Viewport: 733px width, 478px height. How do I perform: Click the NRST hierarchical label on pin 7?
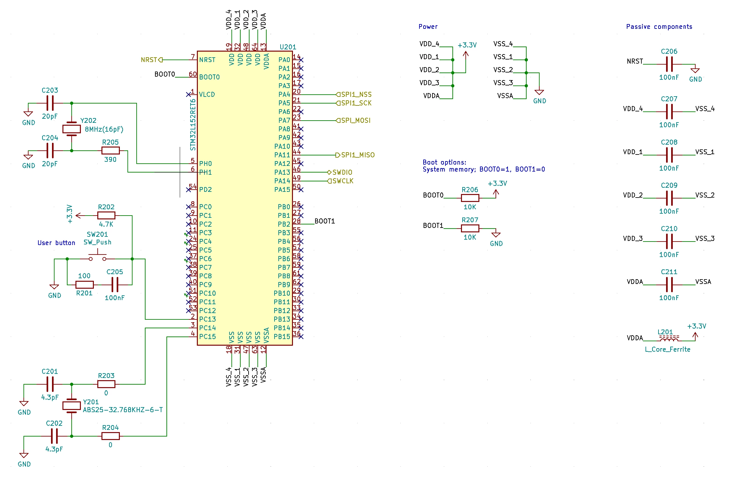(152, 60)
